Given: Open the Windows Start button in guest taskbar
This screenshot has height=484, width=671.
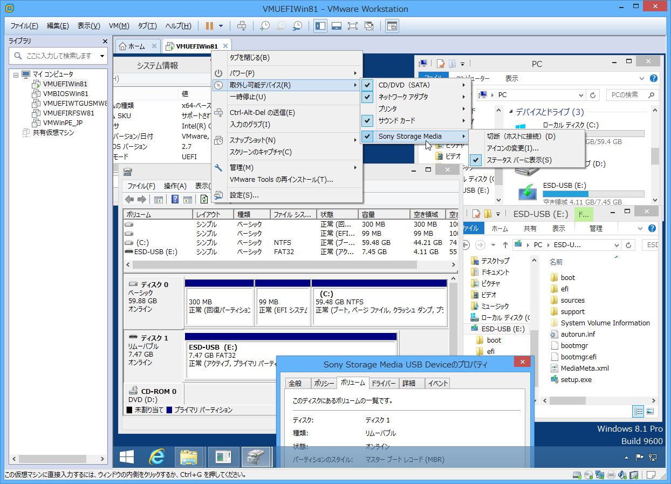Looking at the screenshot, I should [127, 458].
